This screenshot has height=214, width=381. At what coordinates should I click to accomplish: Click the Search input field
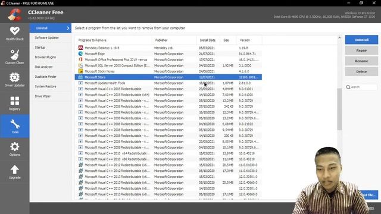[361, 87]
